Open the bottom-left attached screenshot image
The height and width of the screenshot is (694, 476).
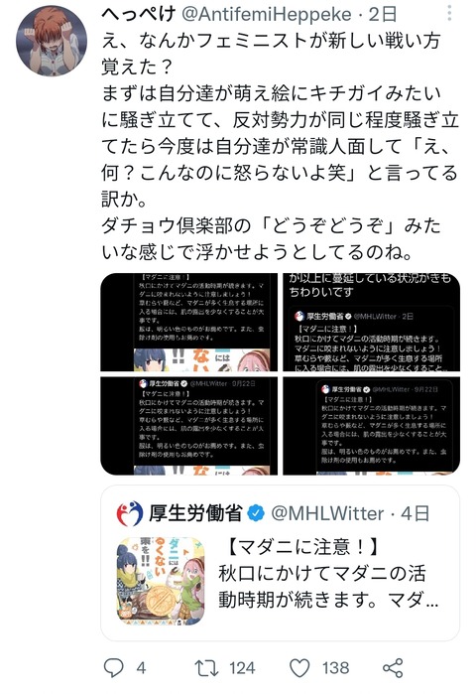point(189,426)
